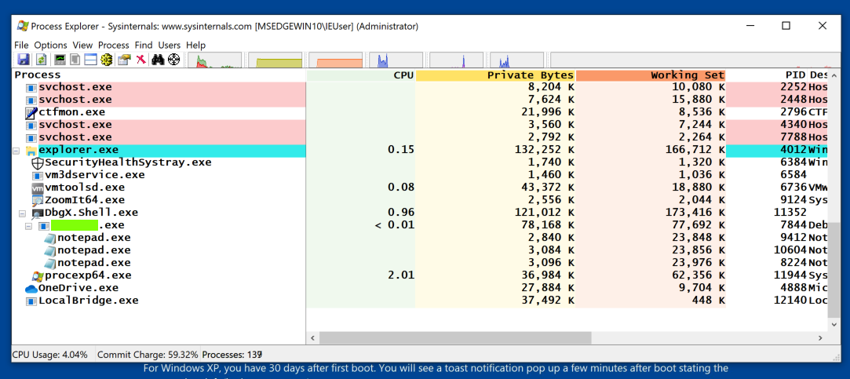Collapse the green-highlighted .exe child node
The height and width of the screenshot is (379, 850).
29,225
